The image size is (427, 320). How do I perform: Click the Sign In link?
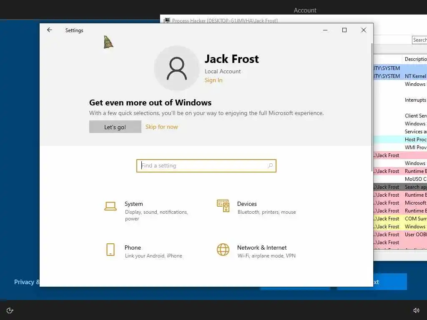tap(213, 80)
